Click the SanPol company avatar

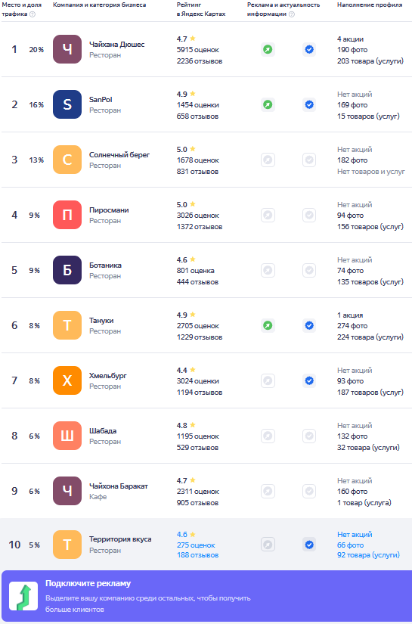point(67,104)
